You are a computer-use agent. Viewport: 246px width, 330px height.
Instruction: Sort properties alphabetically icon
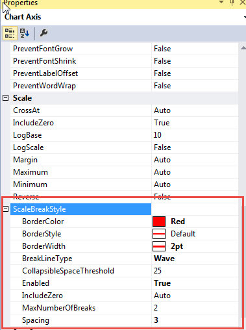25,33
